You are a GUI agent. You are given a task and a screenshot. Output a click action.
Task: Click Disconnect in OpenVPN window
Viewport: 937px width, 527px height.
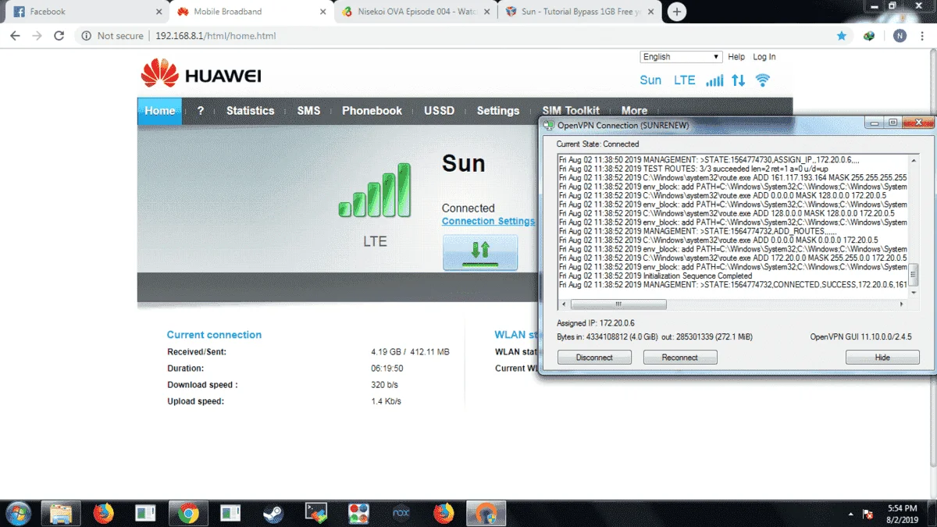pos(594,357)
